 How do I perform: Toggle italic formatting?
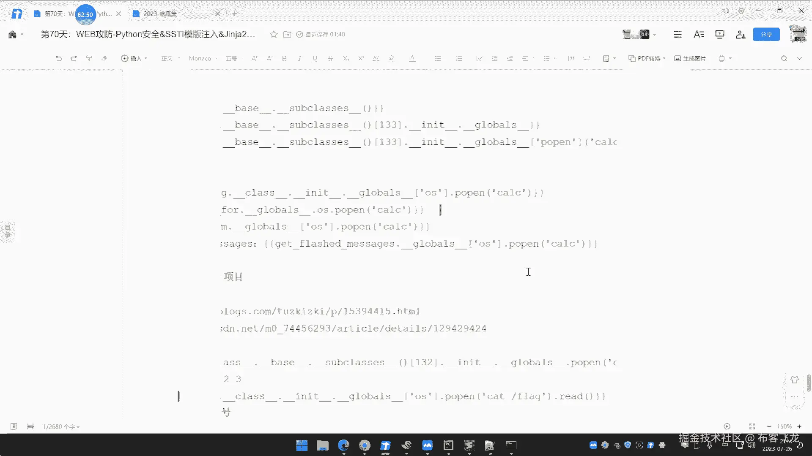tap(299, 59)
